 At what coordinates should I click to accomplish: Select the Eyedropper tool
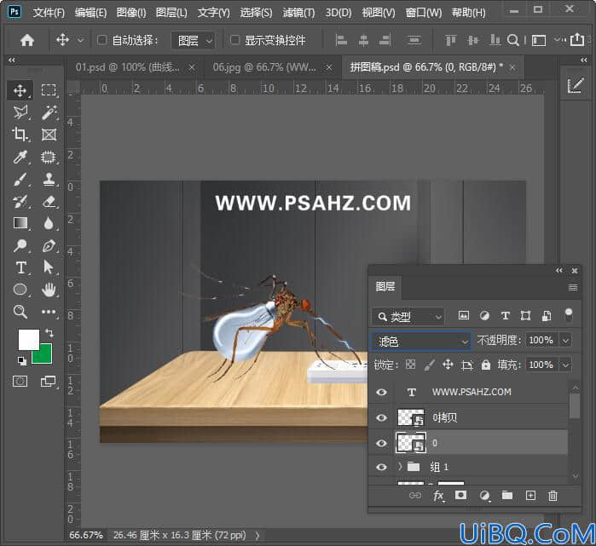click(20, 157)
